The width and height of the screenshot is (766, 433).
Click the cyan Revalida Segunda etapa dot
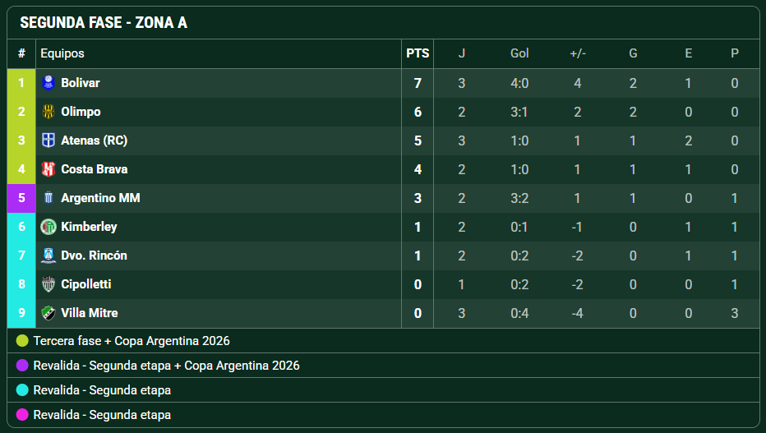(x=22, y=390)
